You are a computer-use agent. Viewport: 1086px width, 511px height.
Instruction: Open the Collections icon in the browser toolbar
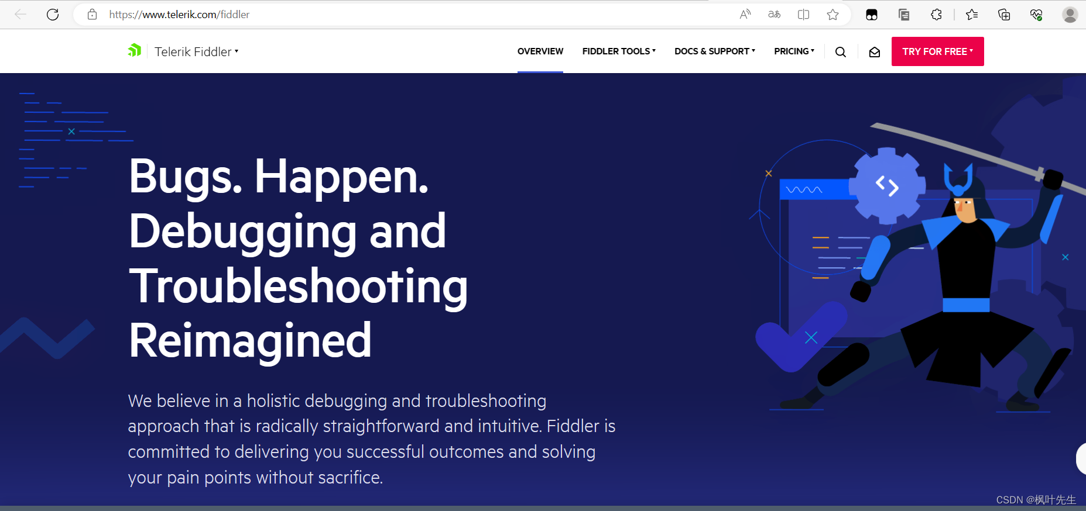pyautogui.click(x=904, y=15)
